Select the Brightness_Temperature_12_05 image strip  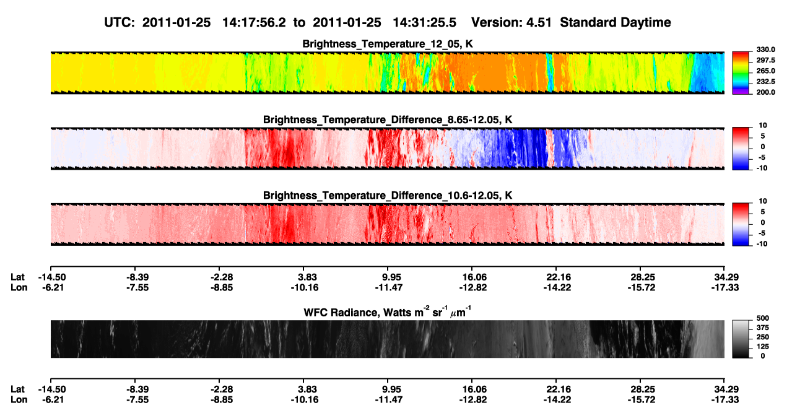tap(387, 72)
